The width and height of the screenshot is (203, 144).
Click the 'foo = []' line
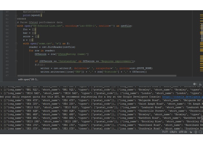coord(30,29)
